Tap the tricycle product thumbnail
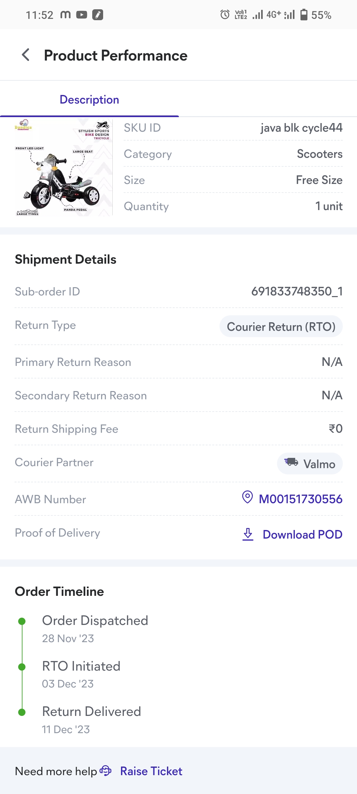Screen dimensions: 357x794 [62, 167]
